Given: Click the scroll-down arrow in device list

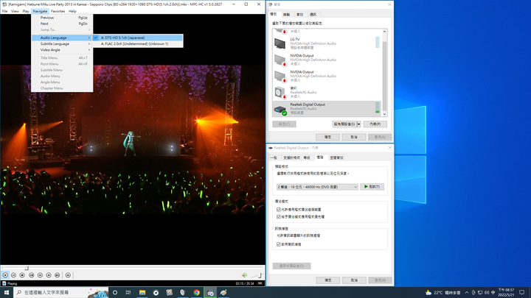Looking at the screenshot, I should pyautogui.click(x=384, y=114).
